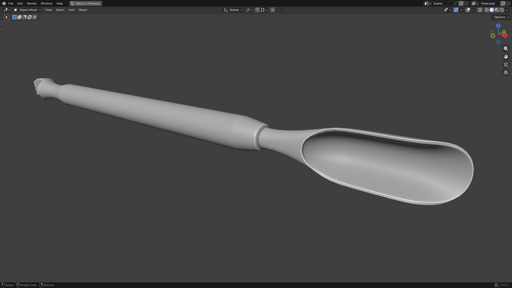Click the green Y axis on the gizmo

504,32
